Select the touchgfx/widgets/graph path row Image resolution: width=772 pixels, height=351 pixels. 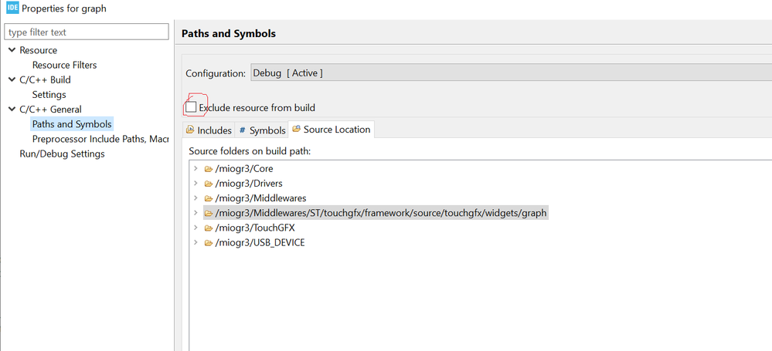pos(376,213)
